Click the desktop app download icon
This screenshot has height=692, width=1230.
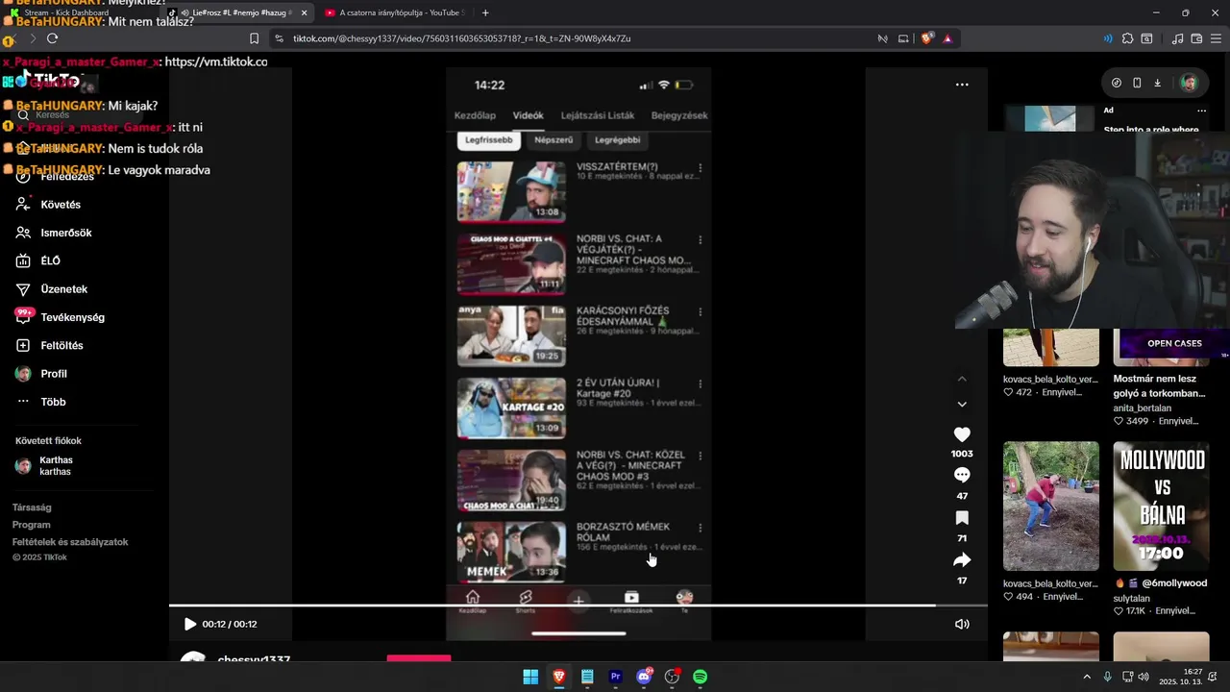pos(1157,83)
